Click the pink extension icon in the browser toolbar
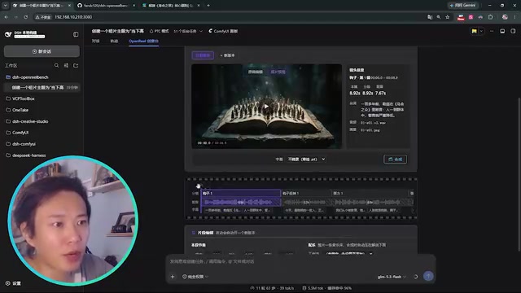Viewport: 521px width, 293px height. (x=471, y=17)
